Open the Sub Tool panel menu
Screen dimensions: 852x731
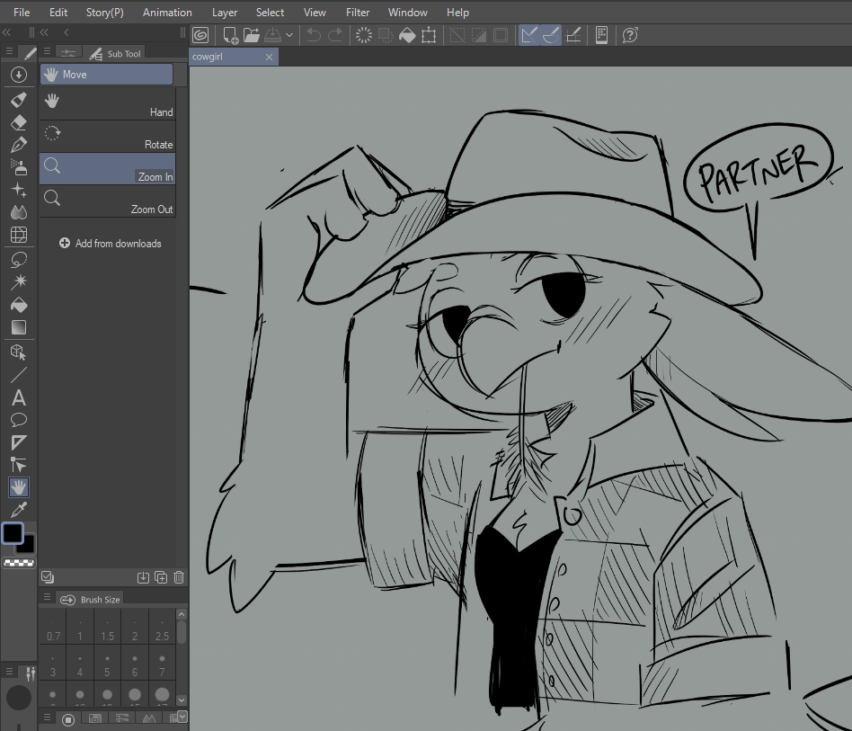tap(47, 52)
